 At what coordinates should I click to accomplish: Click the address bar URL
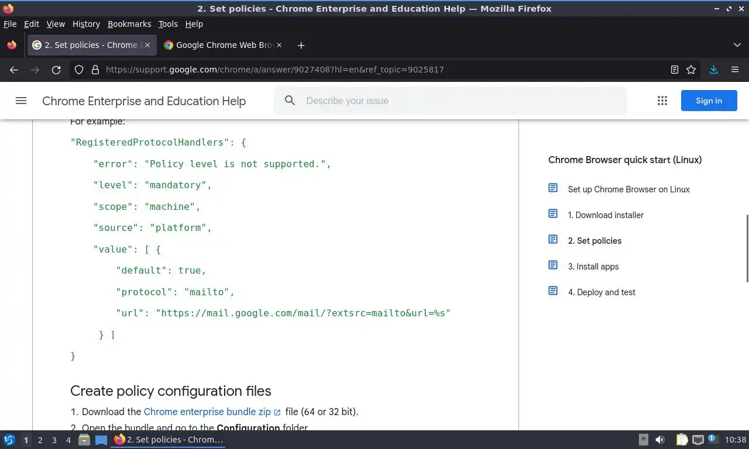pyautogui.click(x=275, y=70)
